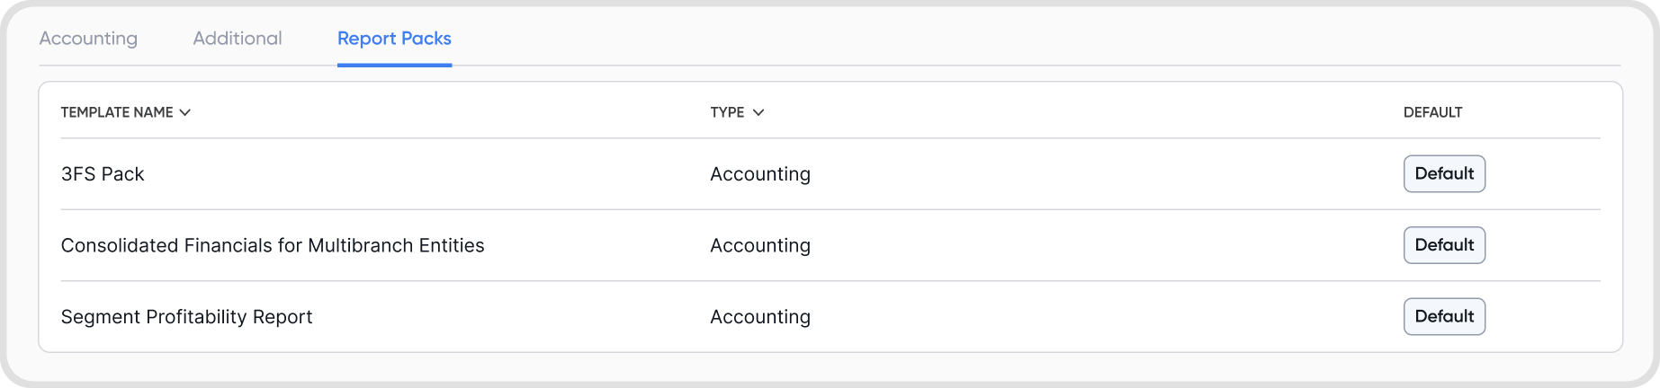This screenshot has height=388, width=1660.
Task: Toggle Default for Segment Profitability Report
Action: [x=1444, y=316]
